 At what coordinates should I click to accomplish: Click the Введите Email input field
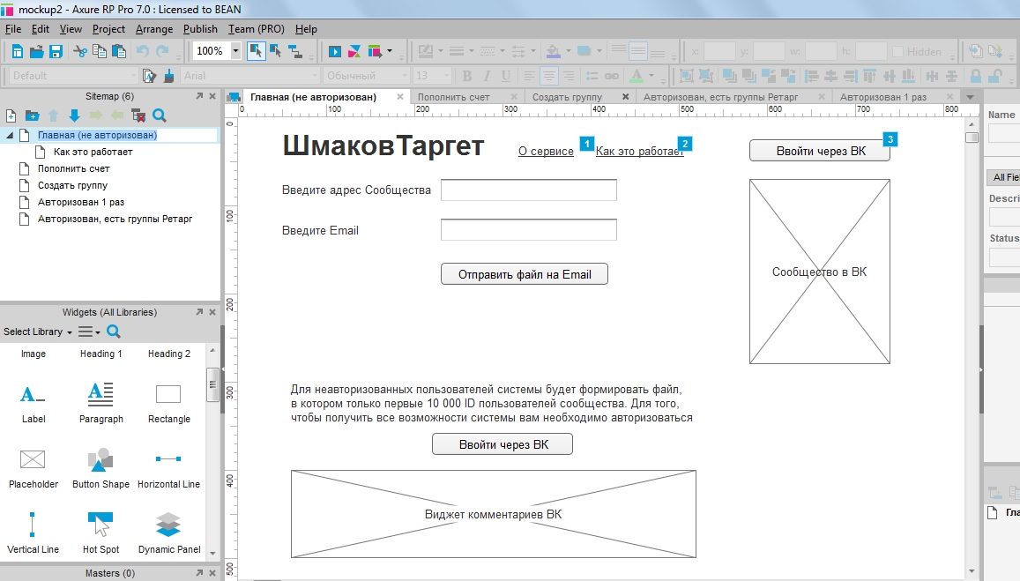tap(529, 230)
